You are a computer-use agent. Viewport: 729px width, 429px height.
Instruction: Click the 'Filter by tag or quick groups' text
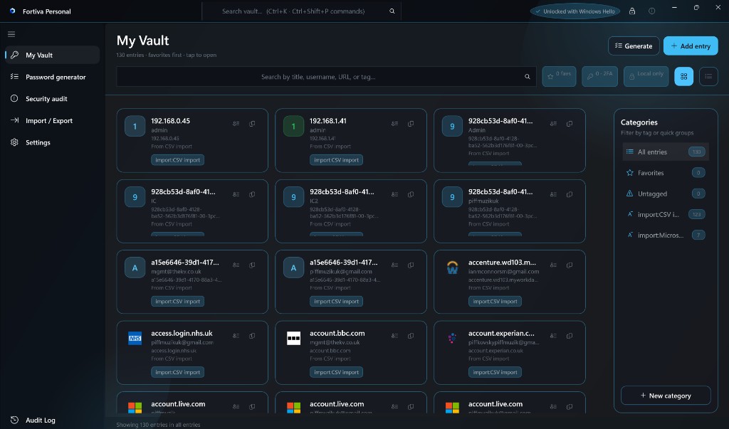657,133
